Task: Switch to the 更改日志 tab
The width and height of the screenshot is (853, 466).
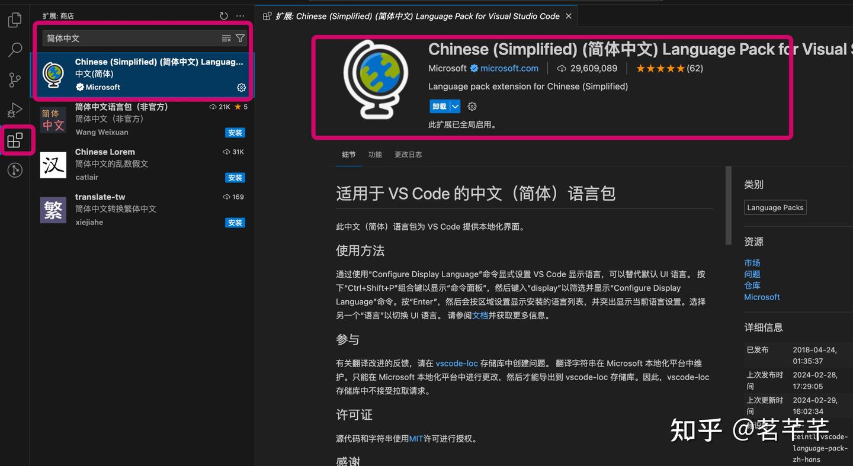Action: (408, 155)
